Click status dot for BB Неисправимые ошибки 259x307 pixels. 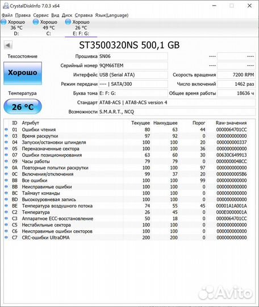tap(6, 186)
